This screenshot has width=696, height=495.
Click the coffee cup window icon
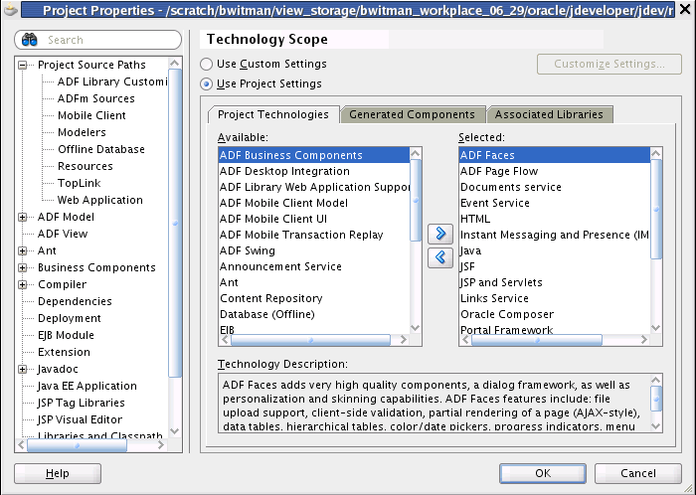tap(11, 10)
